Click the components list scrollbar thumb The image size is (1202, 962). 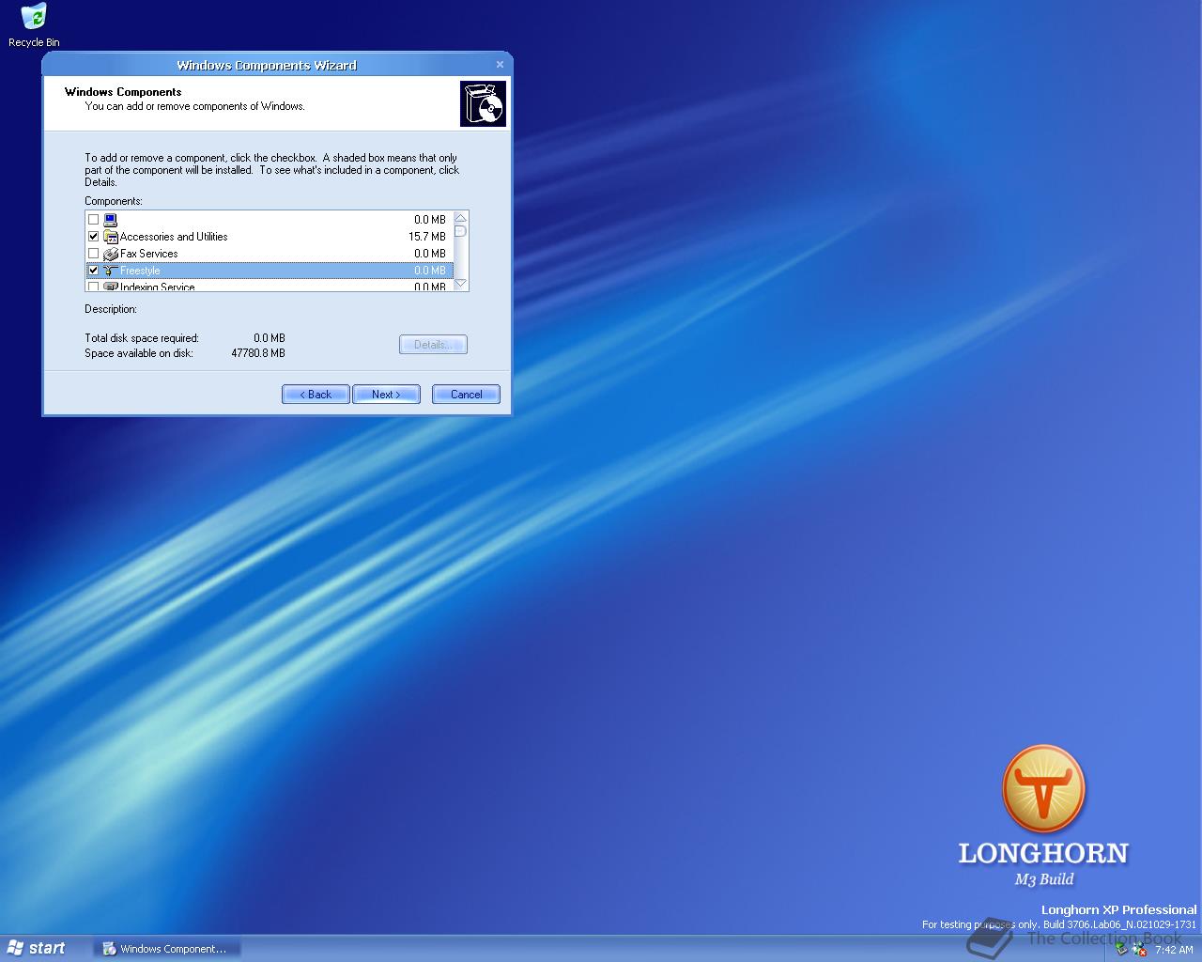coord(460,231)
